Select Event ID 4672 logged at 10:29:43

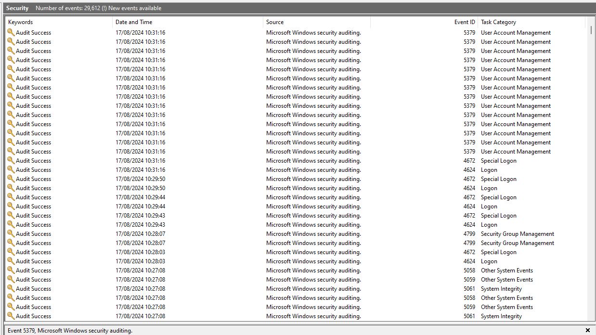pos(469,216)
